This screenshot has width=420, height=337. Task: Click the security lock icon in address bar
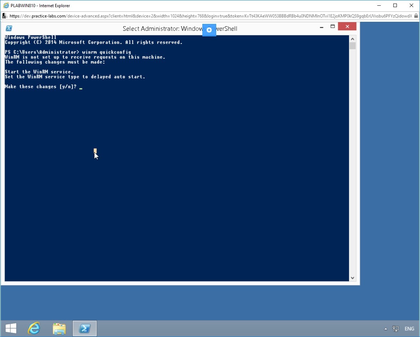pyautogui.click(x=416, y=16)
